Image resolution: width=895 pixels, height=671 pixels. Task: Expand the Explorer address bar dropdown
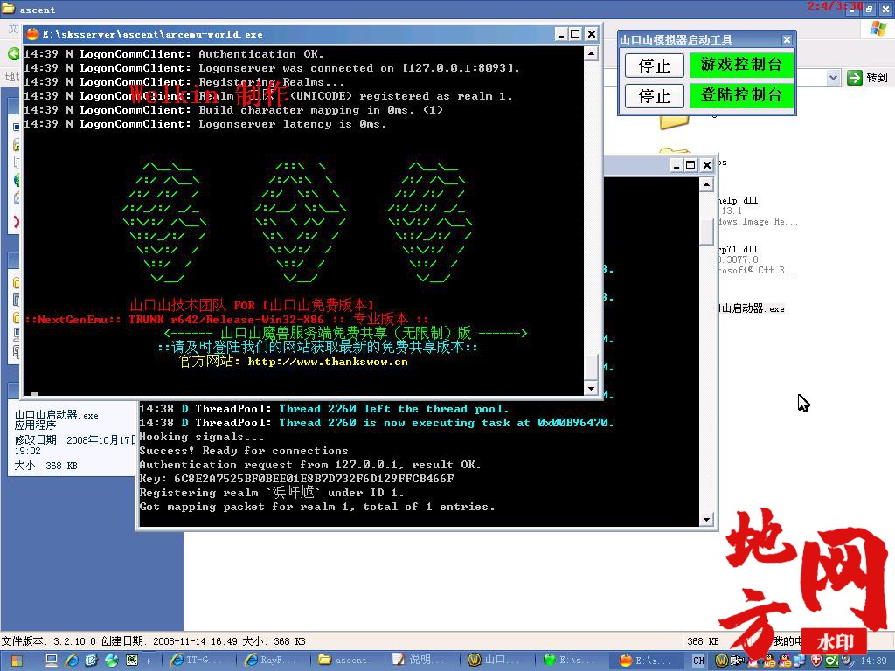[x=833, y=77]
